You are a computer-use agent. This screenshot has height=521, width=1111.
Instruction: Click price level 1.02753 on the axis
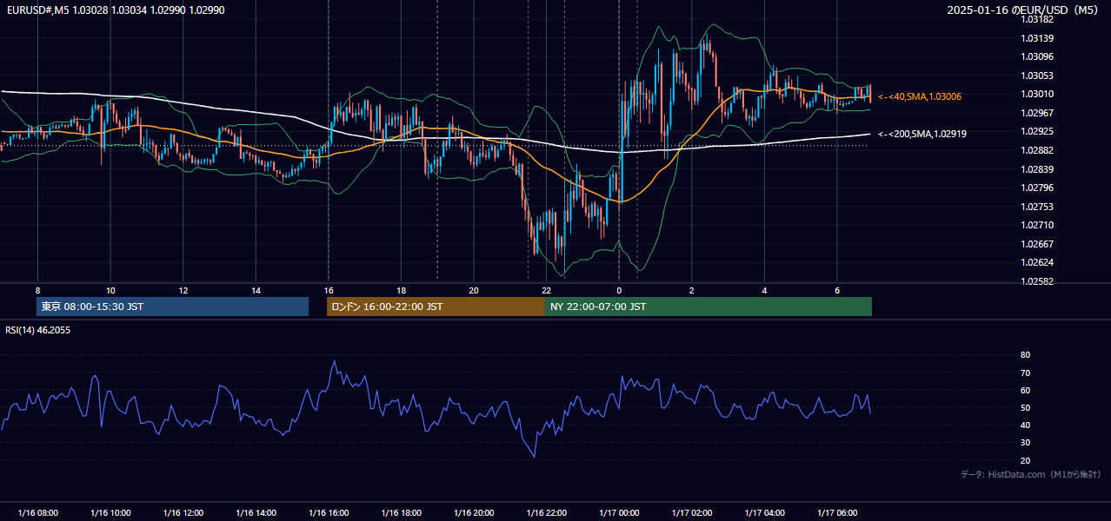click(x=1037, y=207)
